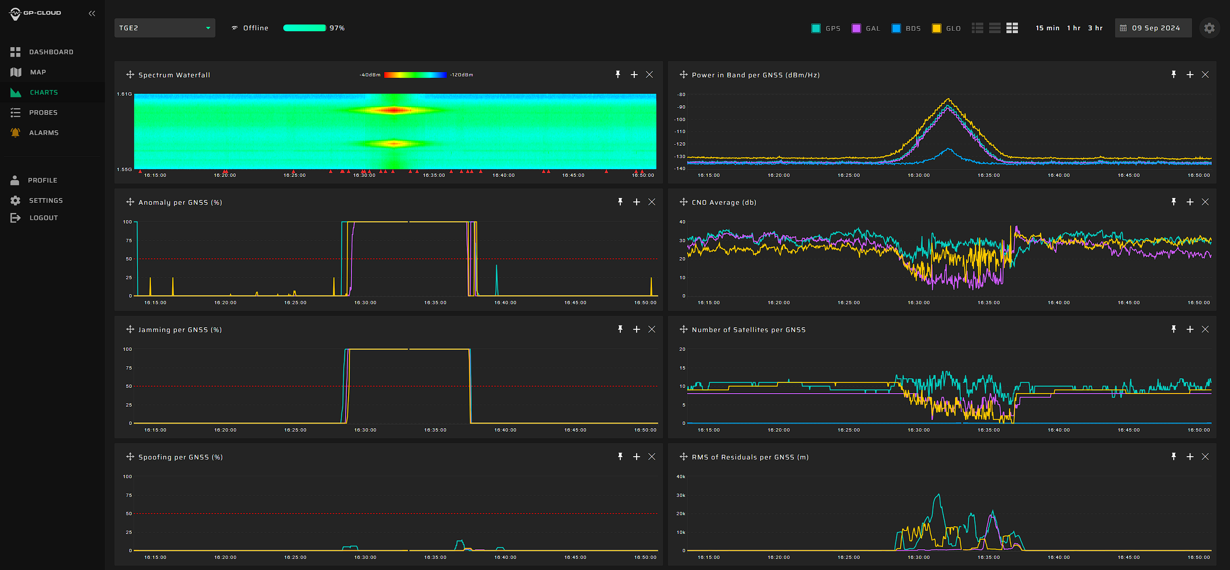Screen dimensions: 1230x570
Task: Add a new chart to Anomaly per GNSS panel
Action: click(x=636, y=202)
